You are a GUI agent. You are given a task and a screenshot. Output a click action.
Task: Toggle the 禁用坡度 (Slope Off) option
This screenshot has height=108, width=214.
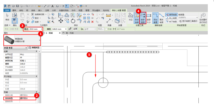click(x=171, y=15)
